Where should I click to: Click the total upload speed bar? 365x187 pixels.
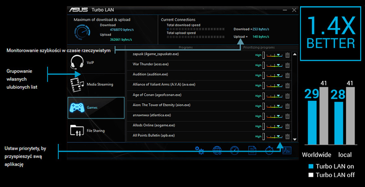pyautogui.click(x=196, y=37)
